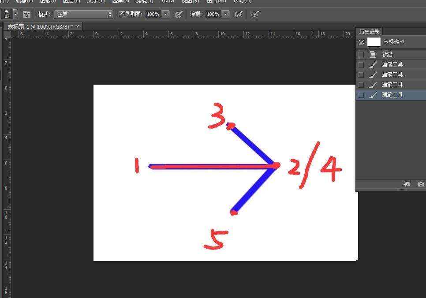Create new document from current history state

pyautogui.click(x=406, y=184)
